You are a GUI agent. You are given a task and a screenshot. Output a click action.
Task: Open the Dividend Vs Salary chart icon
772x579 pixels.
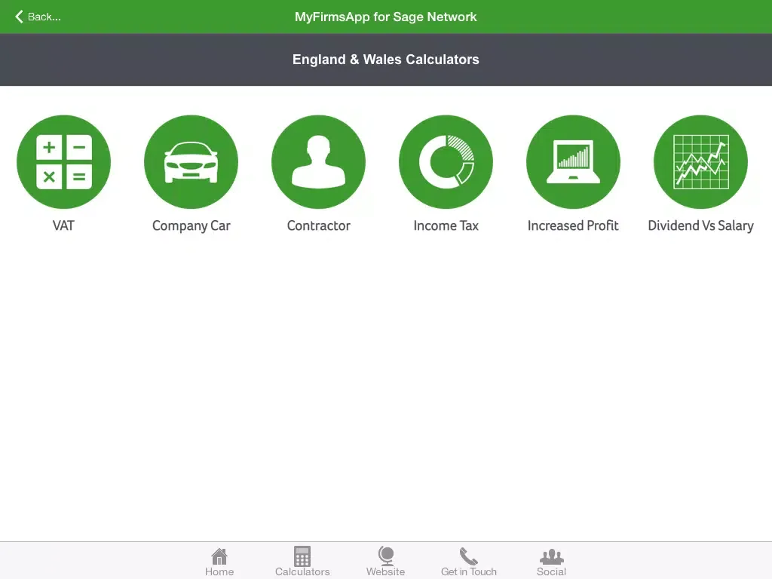(x=700, y=162)
